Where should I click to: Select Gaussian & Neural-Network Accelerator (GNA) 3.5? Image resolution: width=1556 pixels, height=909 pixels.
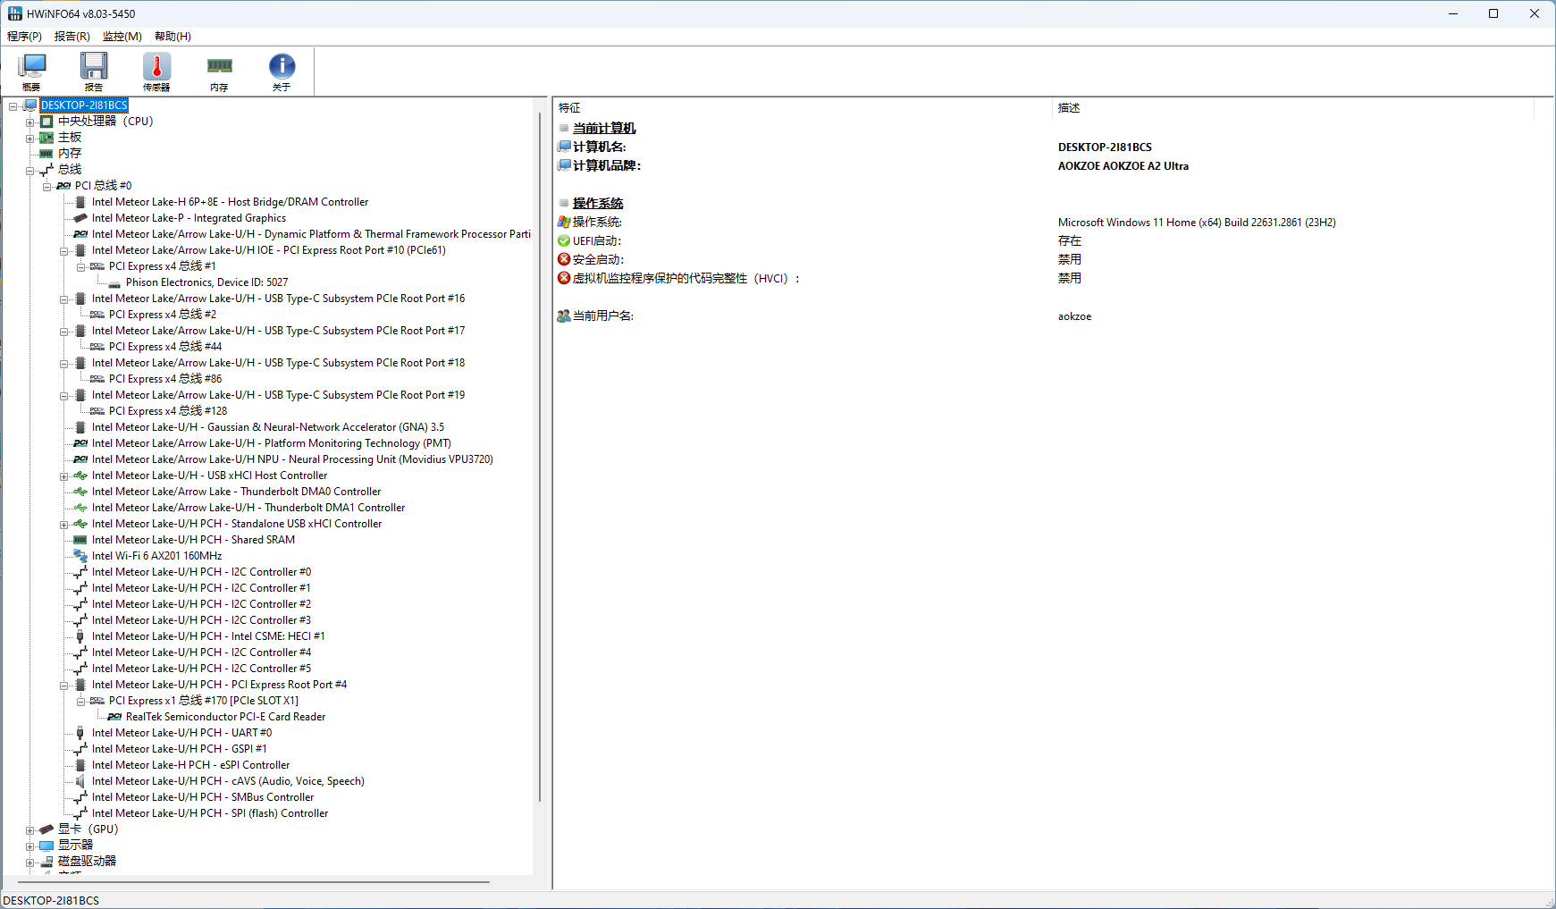pos(268,427)
